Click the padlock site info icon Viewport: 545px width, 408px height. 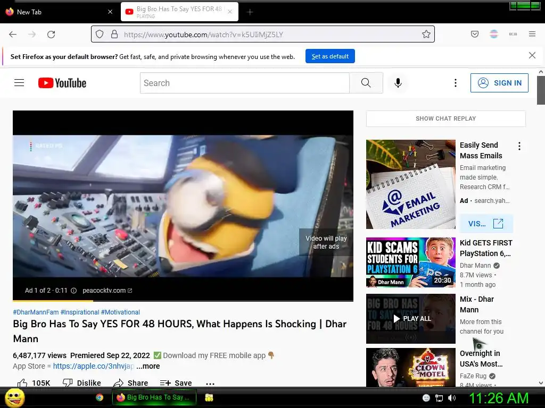point(114,34)
